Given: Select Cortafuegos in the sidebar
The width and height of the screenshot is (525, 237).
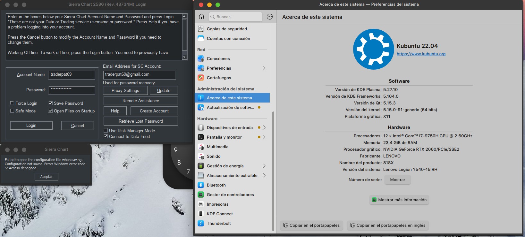Looking at the screenshot, I should [x=232, y=78].
